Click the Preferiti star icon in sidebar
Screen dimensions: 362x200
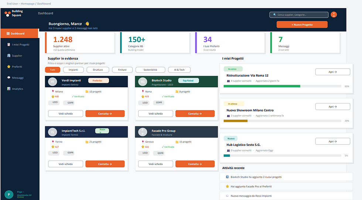pos(9,67)
